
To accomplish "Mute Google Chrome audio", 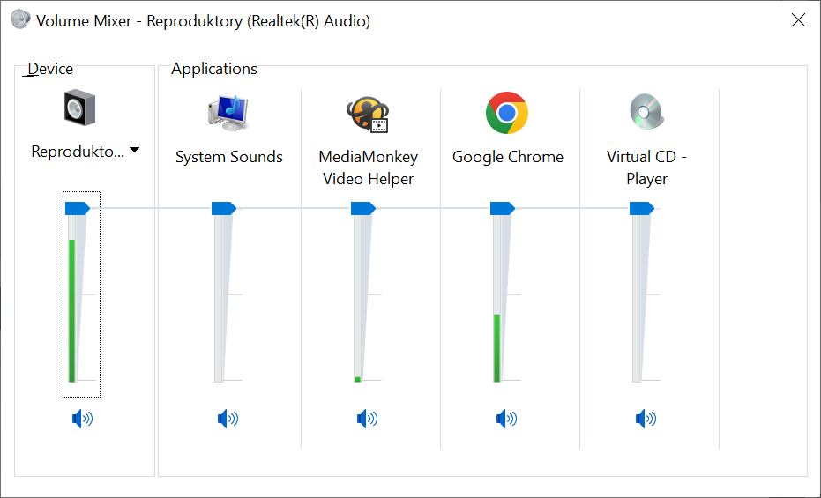I will tap(506, 419).
